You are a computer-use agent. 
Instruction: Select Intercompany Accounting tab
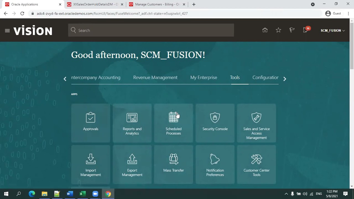pos(96,78)
